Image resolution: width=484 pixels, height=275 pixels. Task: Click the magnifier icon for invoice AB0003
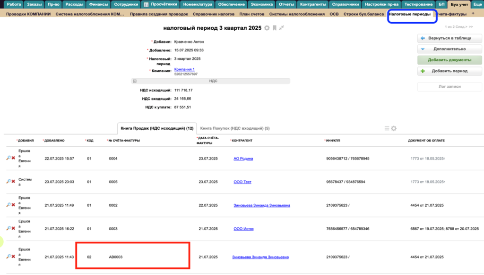point(8,257)
